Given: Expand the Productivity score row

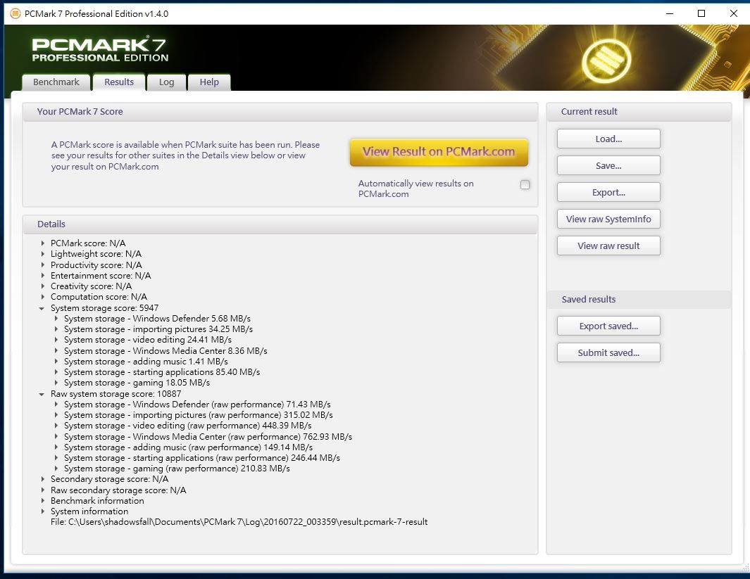Looking at the screenshot, I should point(42,265).
